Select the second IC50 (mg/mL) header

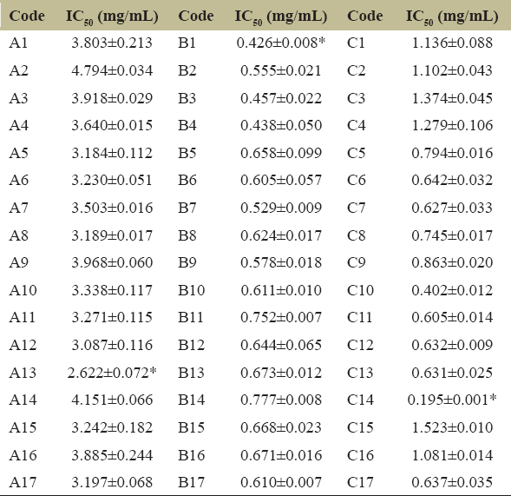[x=281, y=17]
